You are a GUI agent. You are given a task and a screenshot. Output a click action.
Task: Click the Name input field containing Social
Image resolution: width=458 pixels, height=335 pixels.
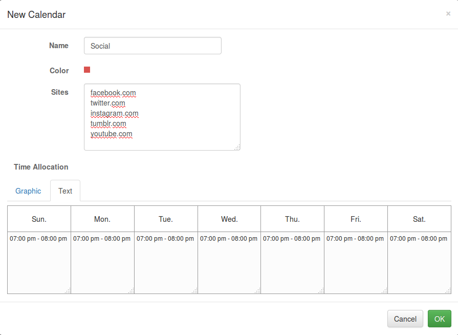point(152,46)
